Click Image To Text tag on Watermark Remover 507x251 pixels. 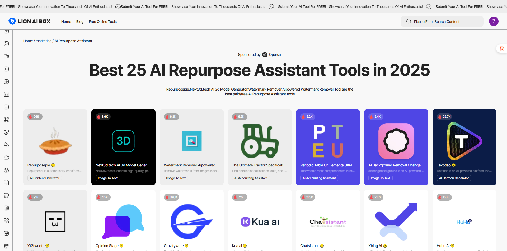tap(176, 178)
